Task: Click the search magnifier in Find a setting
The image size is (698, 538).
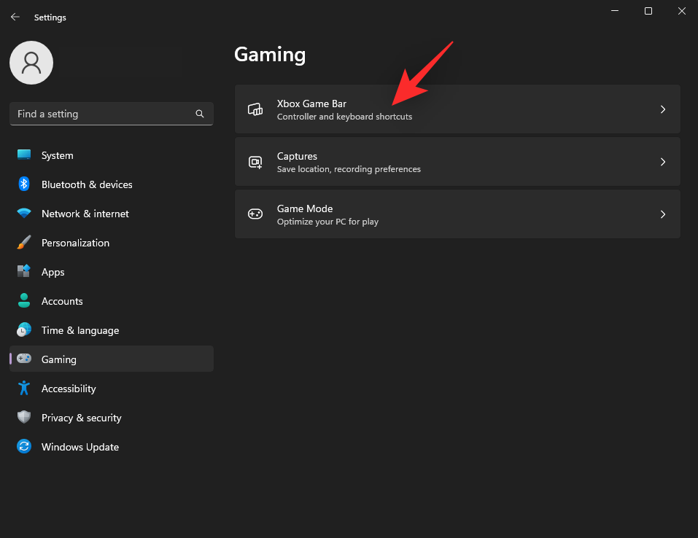Action: tap(199, 114)
